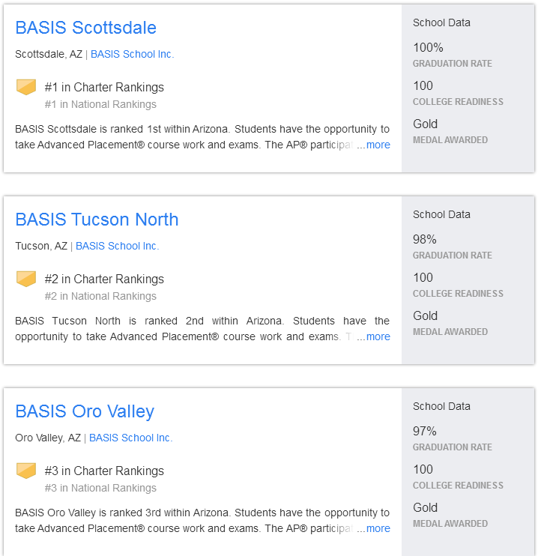Expand BASIS Tucson North description with more
Viewport: 541px width, 556px height.
(378, 336)
